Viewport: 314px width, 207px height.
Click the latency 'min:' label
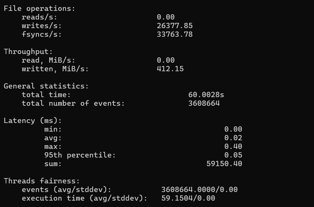tap(53, 129)
